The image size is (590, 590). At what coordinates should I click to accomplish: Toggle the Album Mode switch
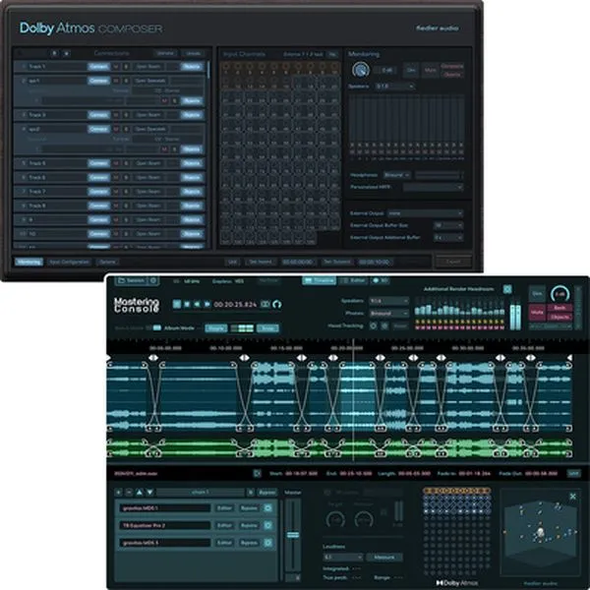(x=157, y=327)
